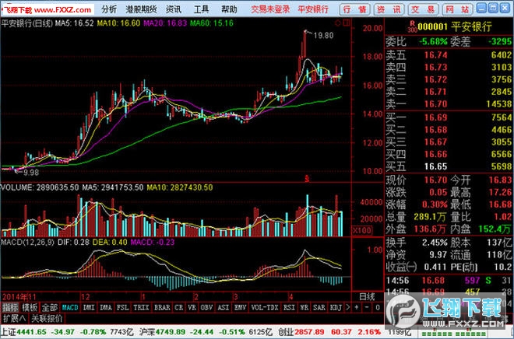
Task: Switch to the EMV indicator
Action: coord(241,308)
